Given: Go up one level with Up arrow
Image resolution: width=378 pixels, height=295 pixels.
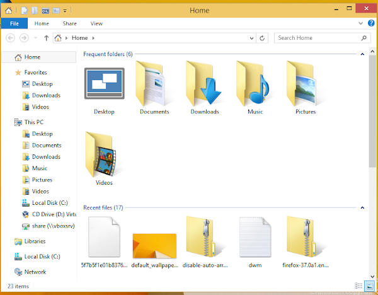Looking at the screenshot, I should [46, 38].
